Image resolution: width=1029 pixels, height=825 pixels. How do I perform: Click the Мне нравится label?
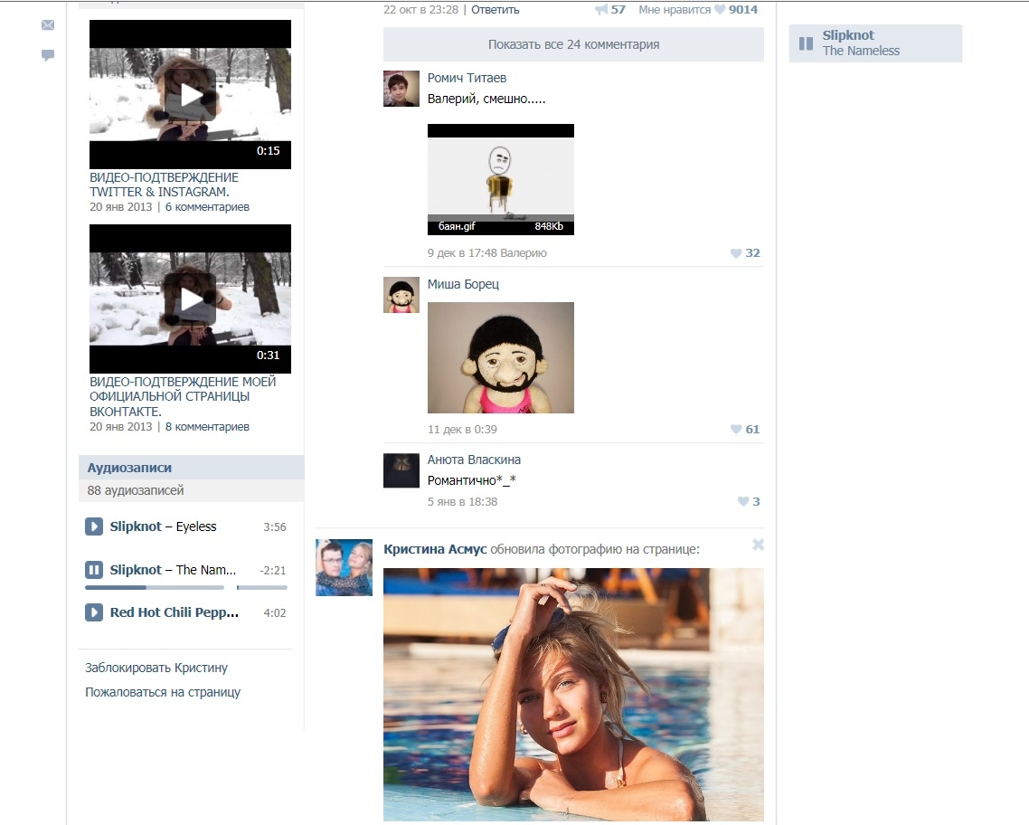pos(675,10)
